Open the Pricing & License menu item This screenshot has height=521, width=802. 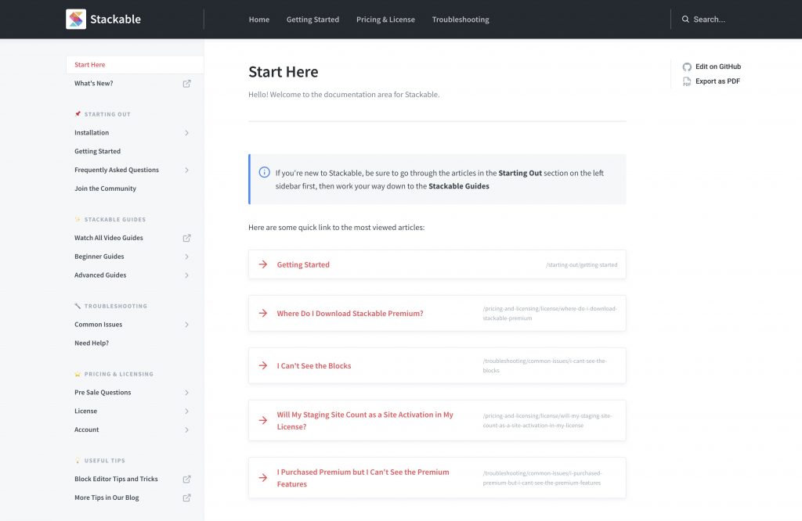coord(385,19)
